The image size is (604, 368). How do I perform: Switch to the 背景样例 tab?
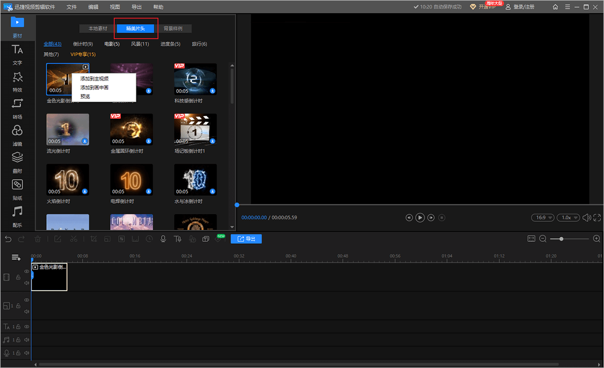173,29
